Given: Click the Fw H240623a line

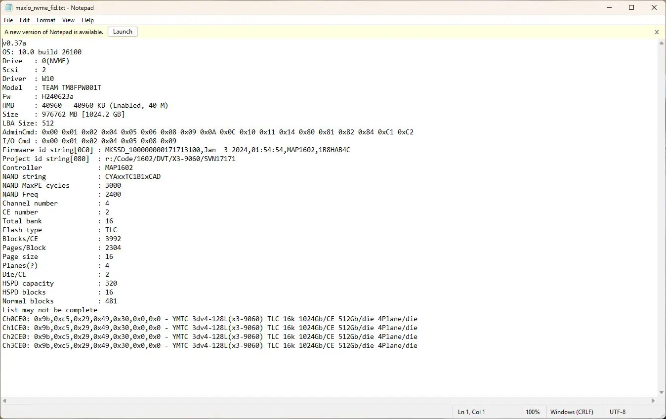Looking at the screenshot, I should point(38,96).
